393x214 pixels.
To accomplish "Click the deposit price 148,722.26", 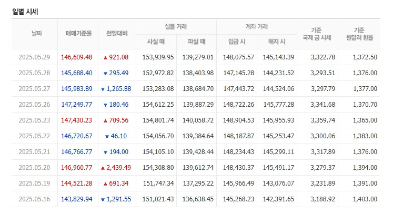I will pos(239,105).
